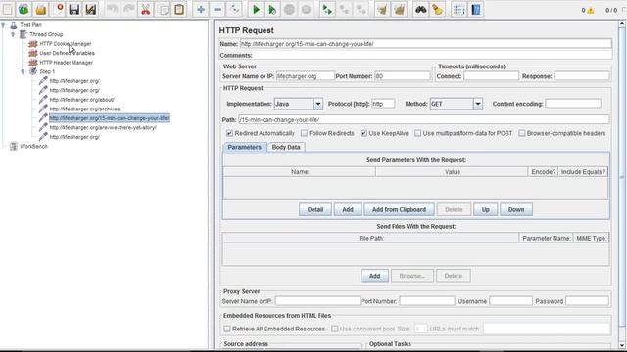Switch to the Body Data tab
Image resolution: width=627 pixels, height=352 pixels.
[x=286, y=147]
